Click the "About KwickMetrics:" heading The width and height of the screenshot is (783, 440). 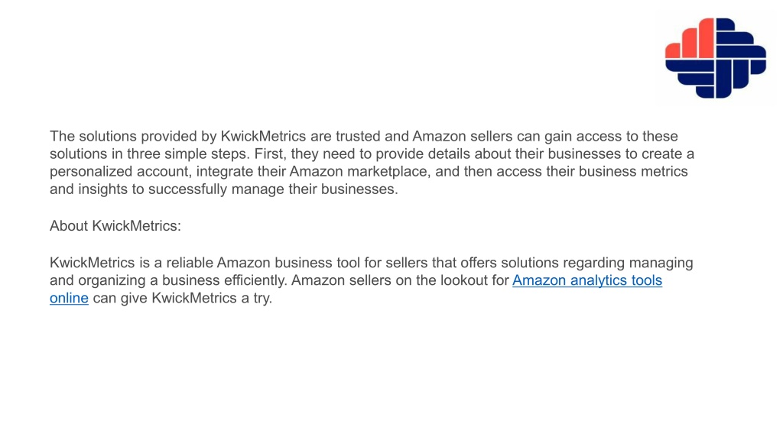click(x=115, y=226)
